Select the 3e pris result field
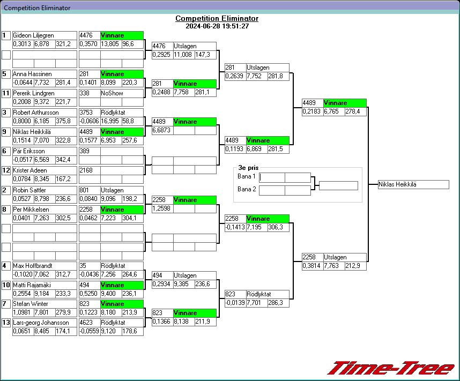Image resolution: width=460 pixels, height=381 pixels. click(x=338, y=185)
